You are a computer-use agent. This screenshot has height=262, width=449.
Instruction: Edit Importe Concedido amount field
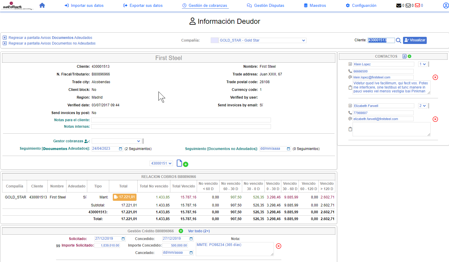click(x=175, y=245)
